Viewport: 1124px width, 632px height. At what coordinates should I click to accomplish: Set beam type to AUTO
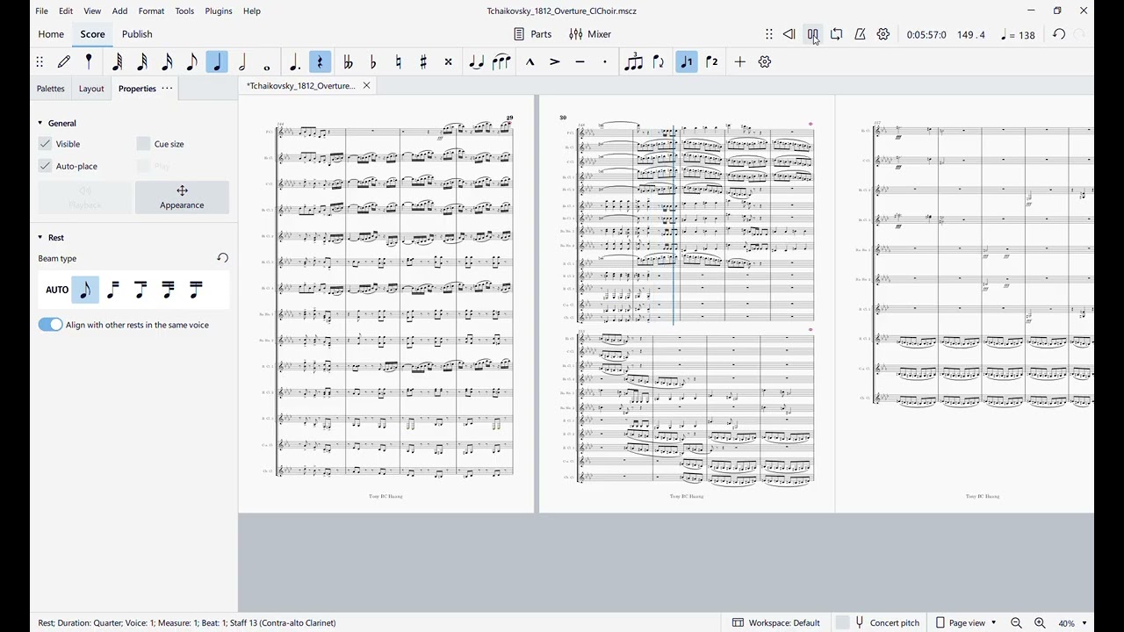pos(57,290)
